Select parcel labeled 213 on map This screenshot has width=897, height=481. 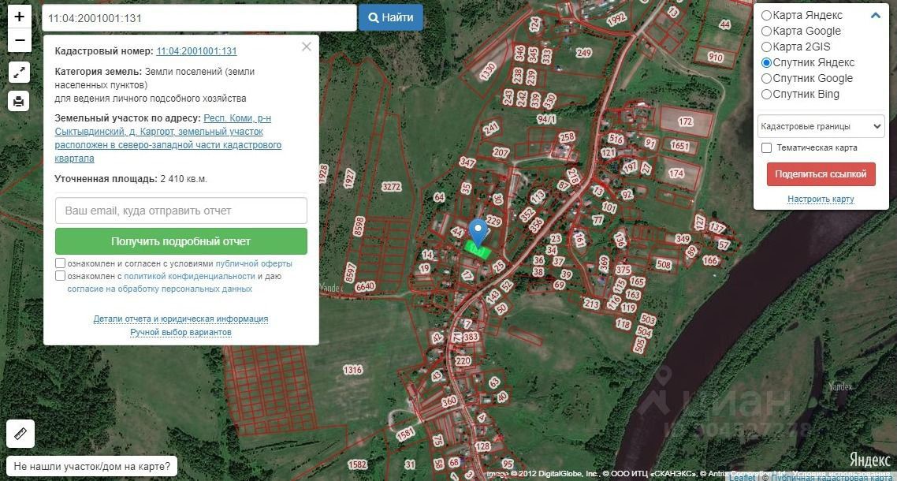(x=591, y=304)
